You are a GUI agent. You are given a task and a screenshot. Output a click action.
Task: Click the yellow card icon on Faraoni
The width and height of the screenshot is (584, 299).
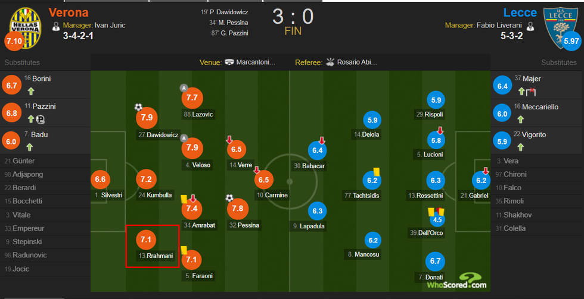184,250
